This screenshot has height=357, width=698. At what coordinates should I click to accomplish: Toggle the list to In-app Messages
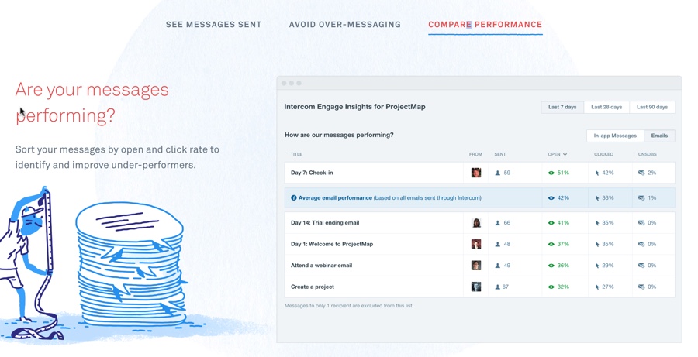tap(615, 136)
